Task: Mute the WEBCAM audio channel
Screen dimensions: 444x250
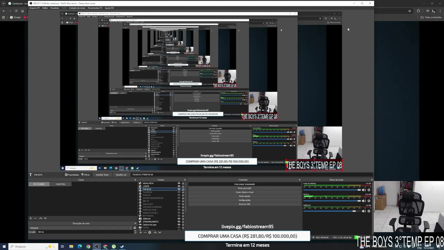Action: point(364,211)
